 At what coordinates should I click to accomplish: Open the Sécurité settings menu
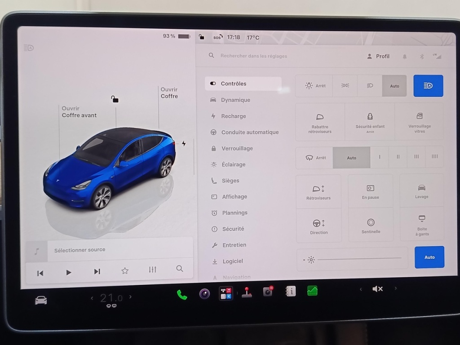pos(228,229)
